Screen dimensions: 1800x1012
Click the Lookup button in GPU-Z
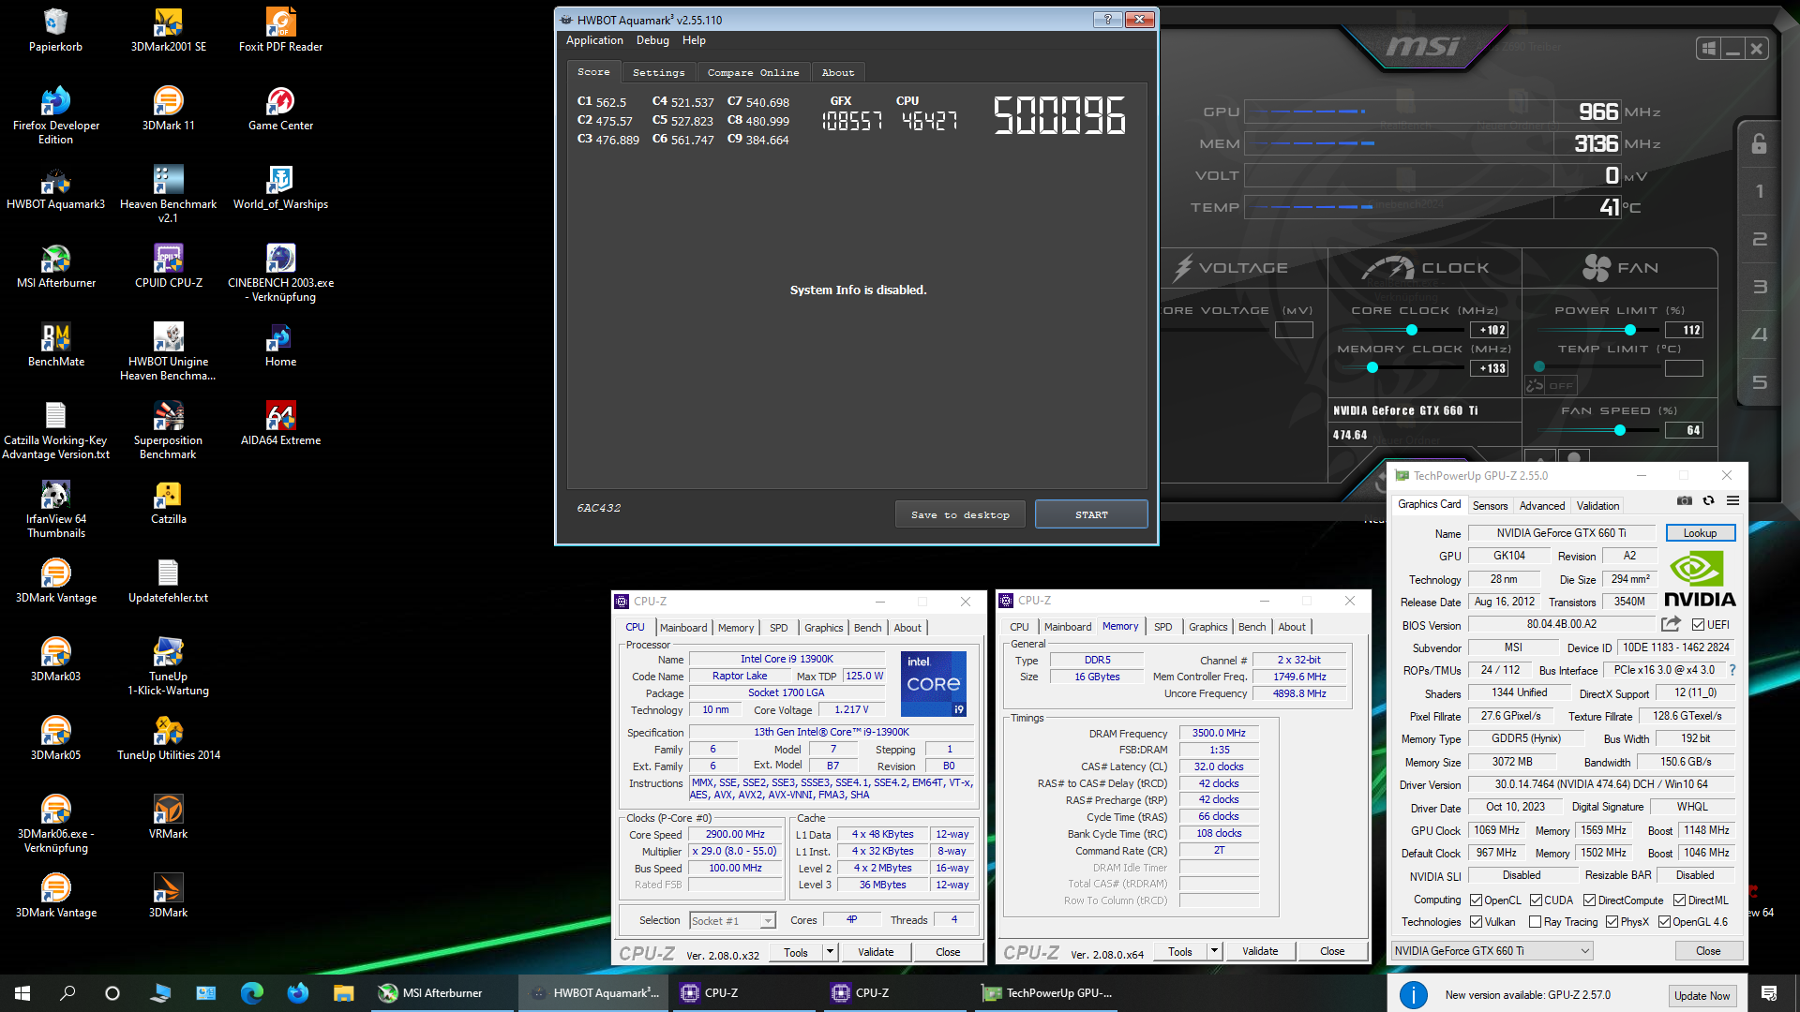(x=1700, y=533)
